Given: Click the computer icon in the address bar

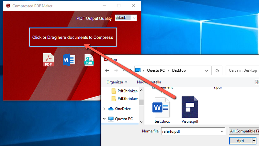Looking at the screenshot, I should pyautogui.click(x=138, y=70).
